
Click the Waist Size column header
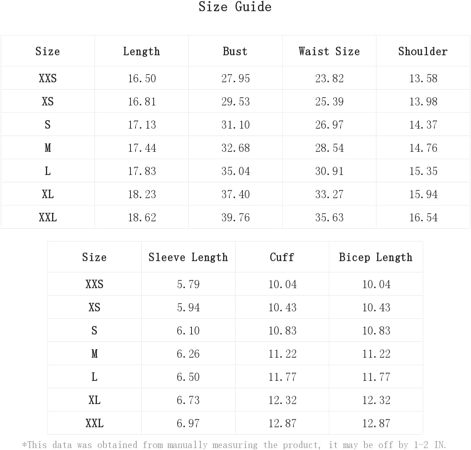[329, 51]
